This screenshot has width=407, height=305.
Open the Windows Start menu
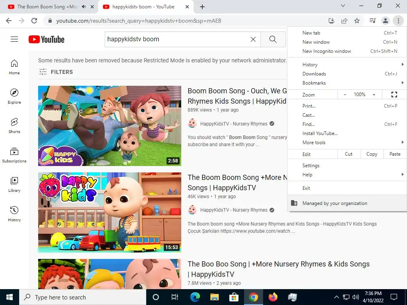pyautogui.click(x=10, y=297)
